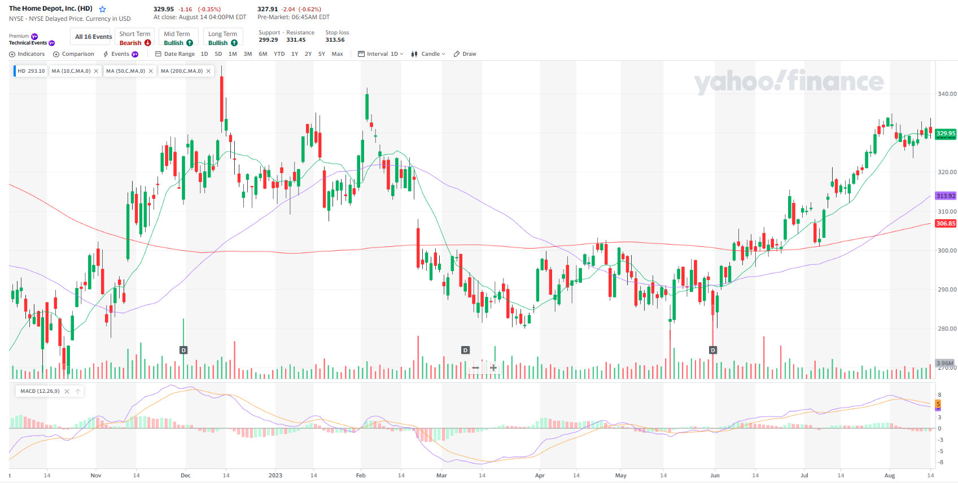The image size is (958, 483).
Task: Click the candlestick chart type icon
Action: click(x=415, y=54)
